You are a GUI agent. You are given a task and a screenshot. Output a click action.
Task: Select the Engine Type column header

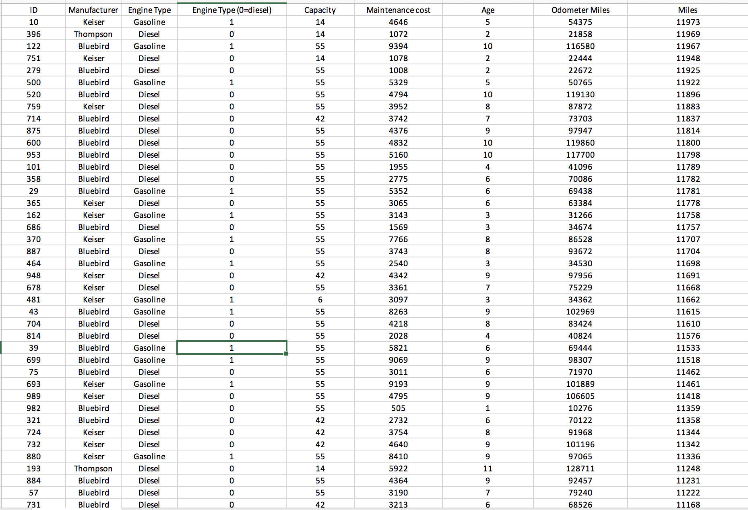[x=149, y=10]
